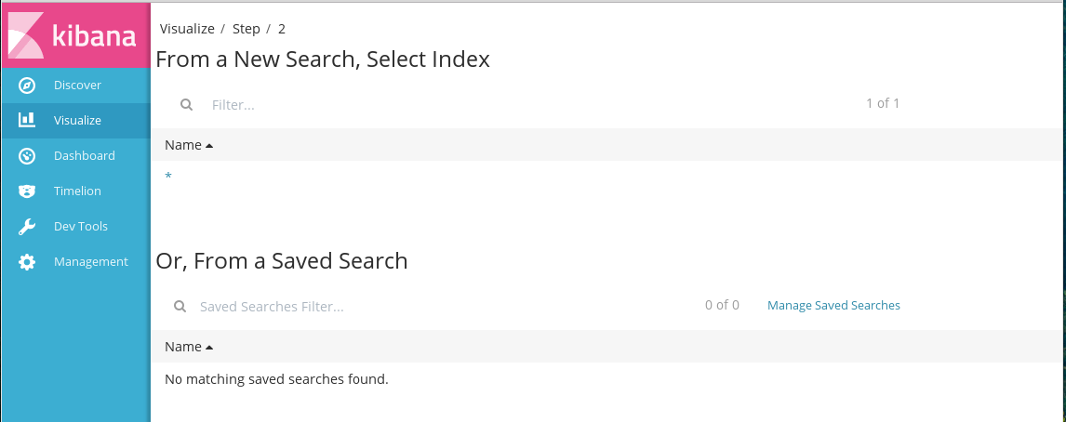1066x422 pixels.
Task: Open the Timelion menu item
Action: [77, 191]
